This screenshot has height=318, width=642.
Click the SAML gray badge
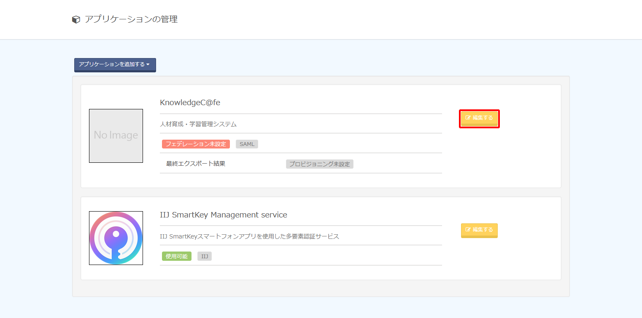[247, 144]
